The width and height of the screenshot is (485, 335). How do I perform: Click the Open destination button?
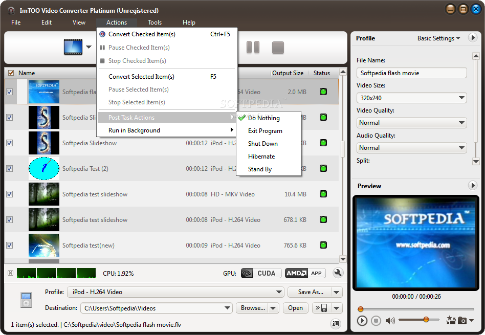click(295, 308)
